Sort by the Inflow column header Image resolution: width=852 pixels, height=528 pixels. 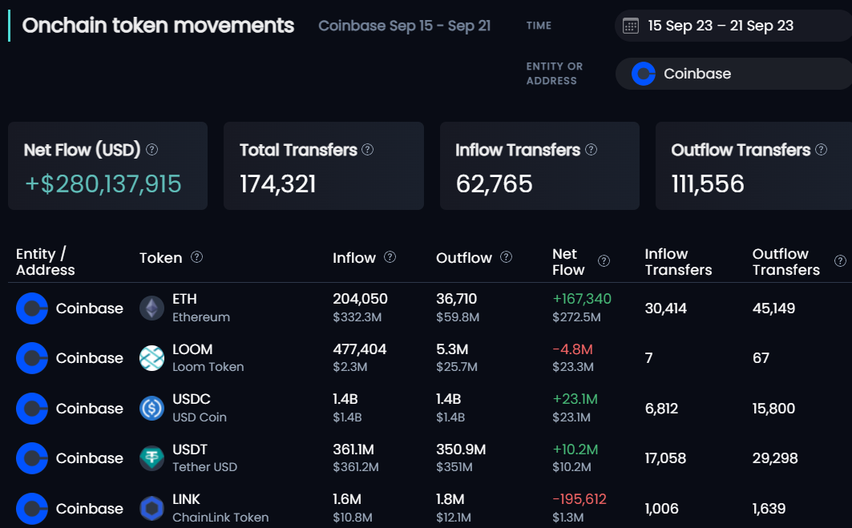pyautogui.click(x=354, y=257)
